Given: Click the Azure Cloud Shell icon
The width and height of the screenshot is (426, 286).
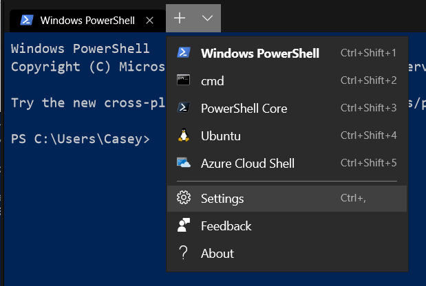Looking at the screenshot, I should [x=184, y=163].
